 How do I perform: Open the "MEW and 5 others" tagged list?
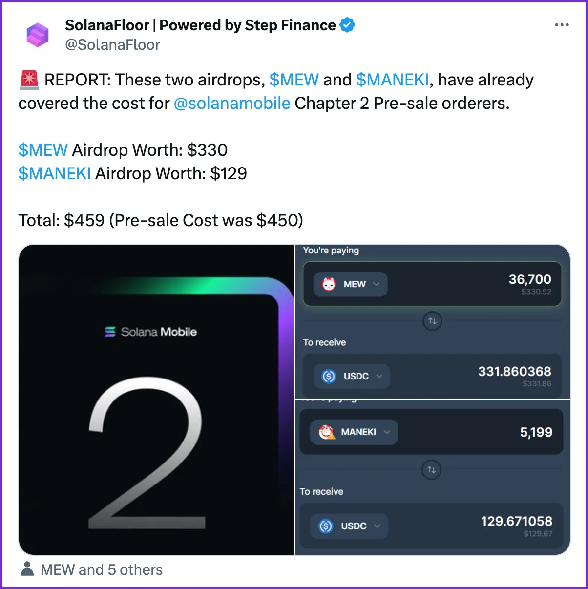102,569
